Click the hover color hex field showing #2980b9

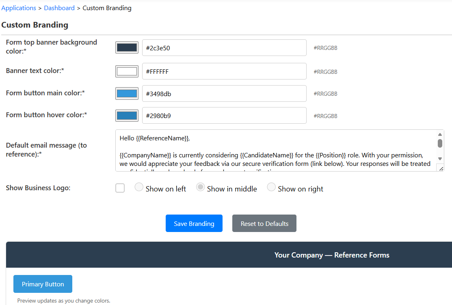[225, 115]
